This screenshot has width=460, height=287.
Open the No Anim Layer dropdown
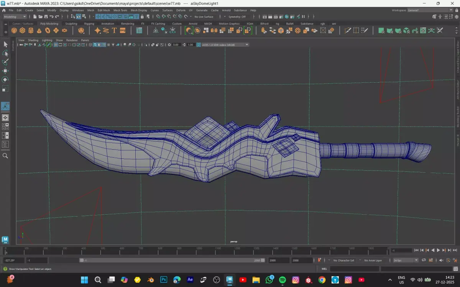point(373,260)
